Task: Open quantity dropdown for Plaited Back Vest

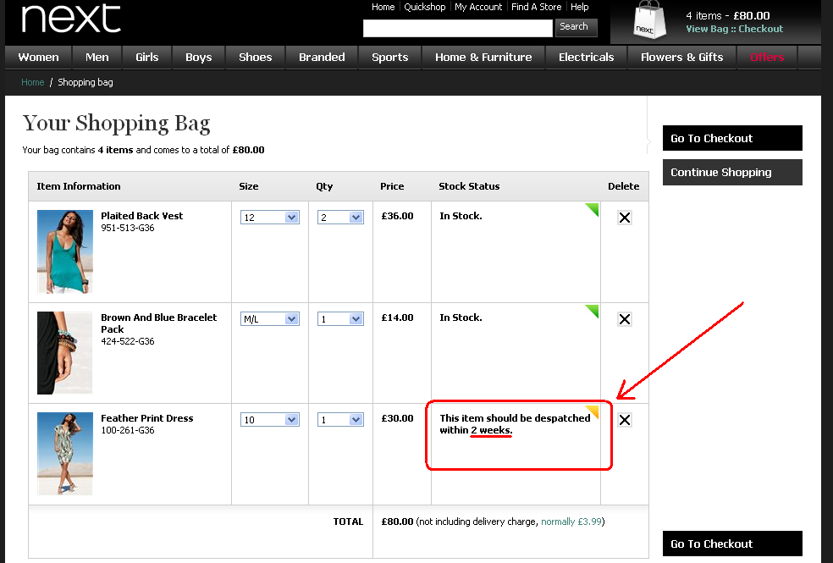Action: 340,218
